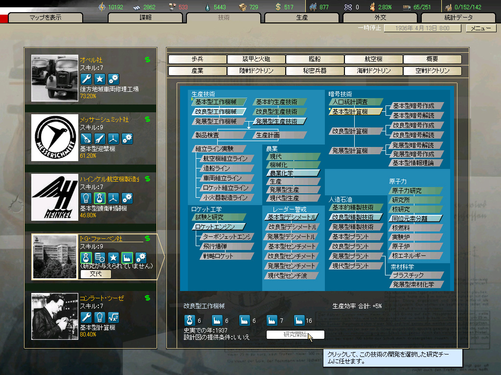Click the 交代 button for IG Farben
The width and height of the screenshot is (501, 375).
(x=95, y=274)
